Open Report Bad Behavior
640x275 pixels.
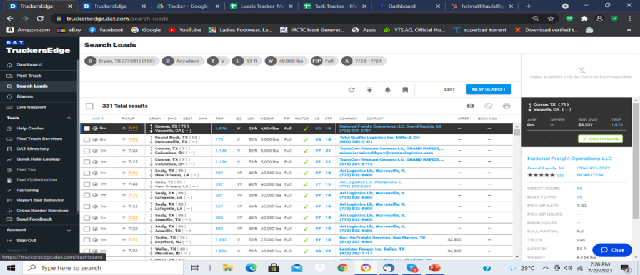tap(40, 201)
